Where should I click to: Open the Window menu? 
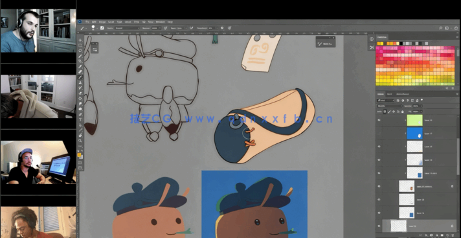160,22
